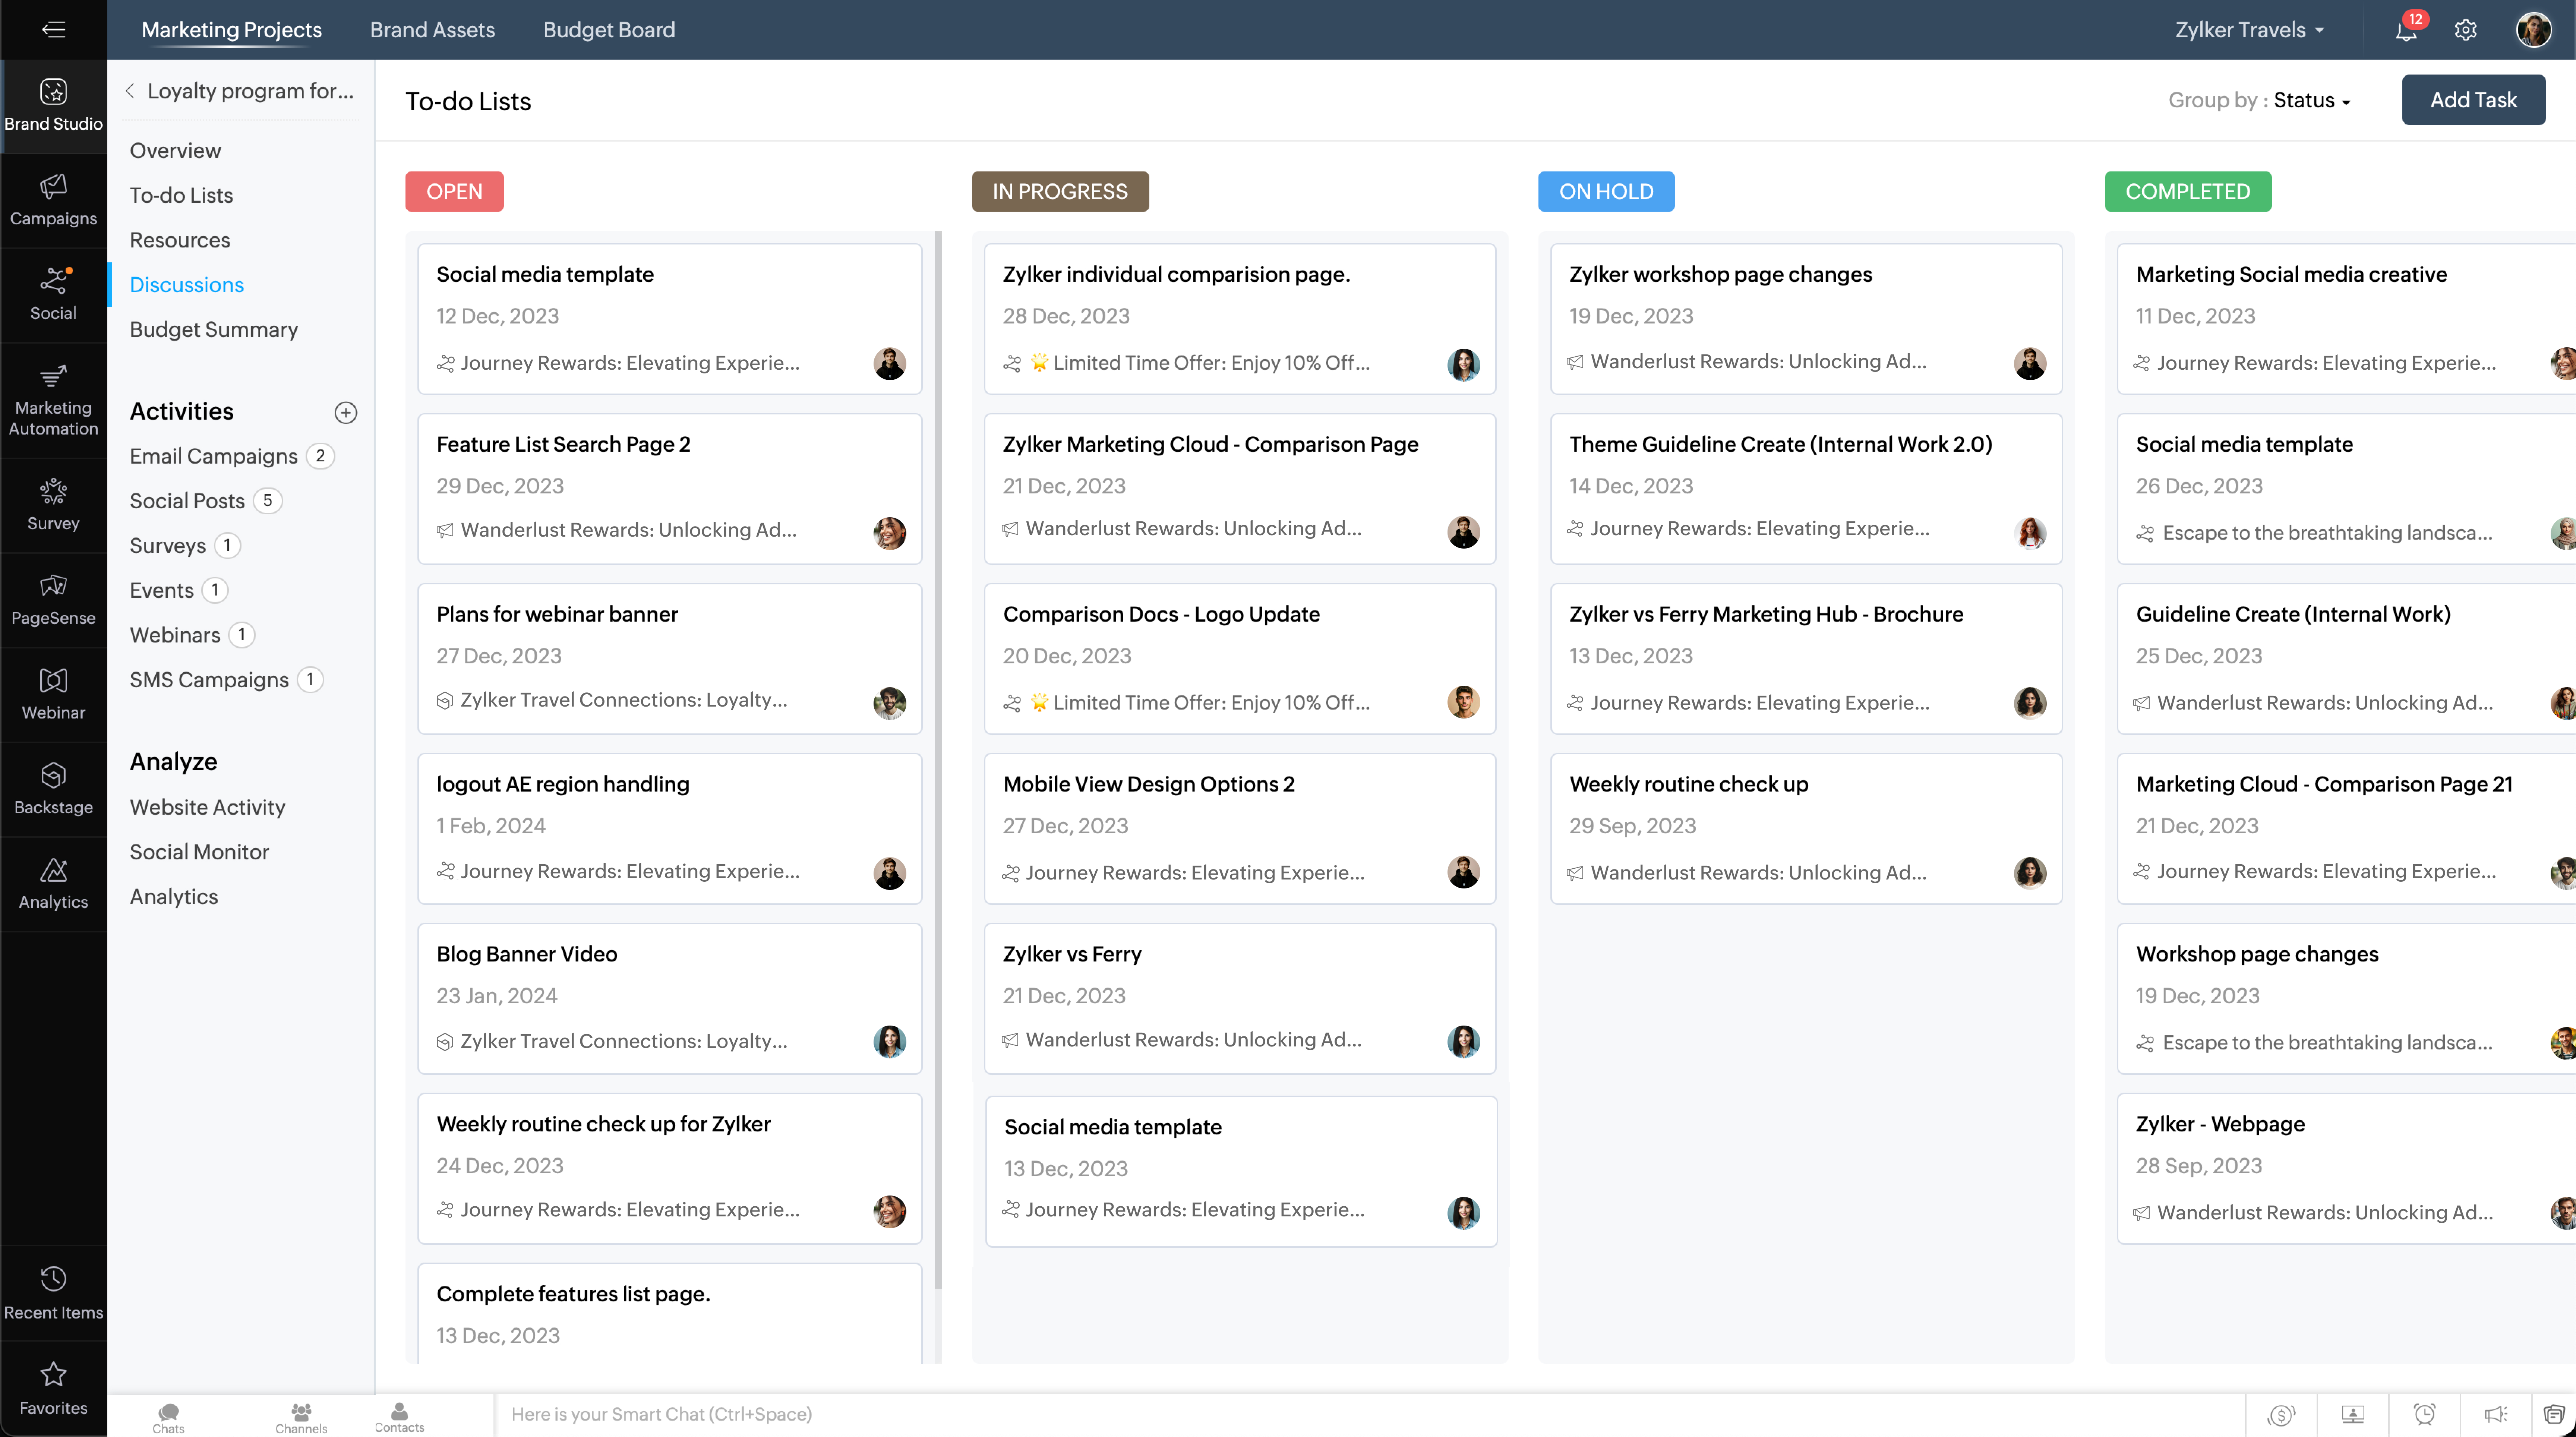This screenshot has height=1437, width=2576.
Task: Collapse the sidebar with hamburger arrow
Action: [53, 30]
